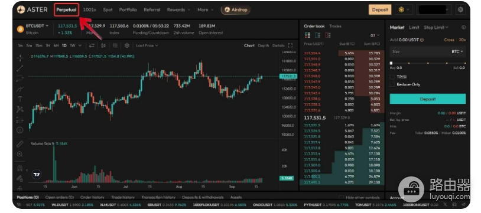This screenshot has height=213, width=481.
Task: Select the text annotation tool
Action: pos(20,99)
